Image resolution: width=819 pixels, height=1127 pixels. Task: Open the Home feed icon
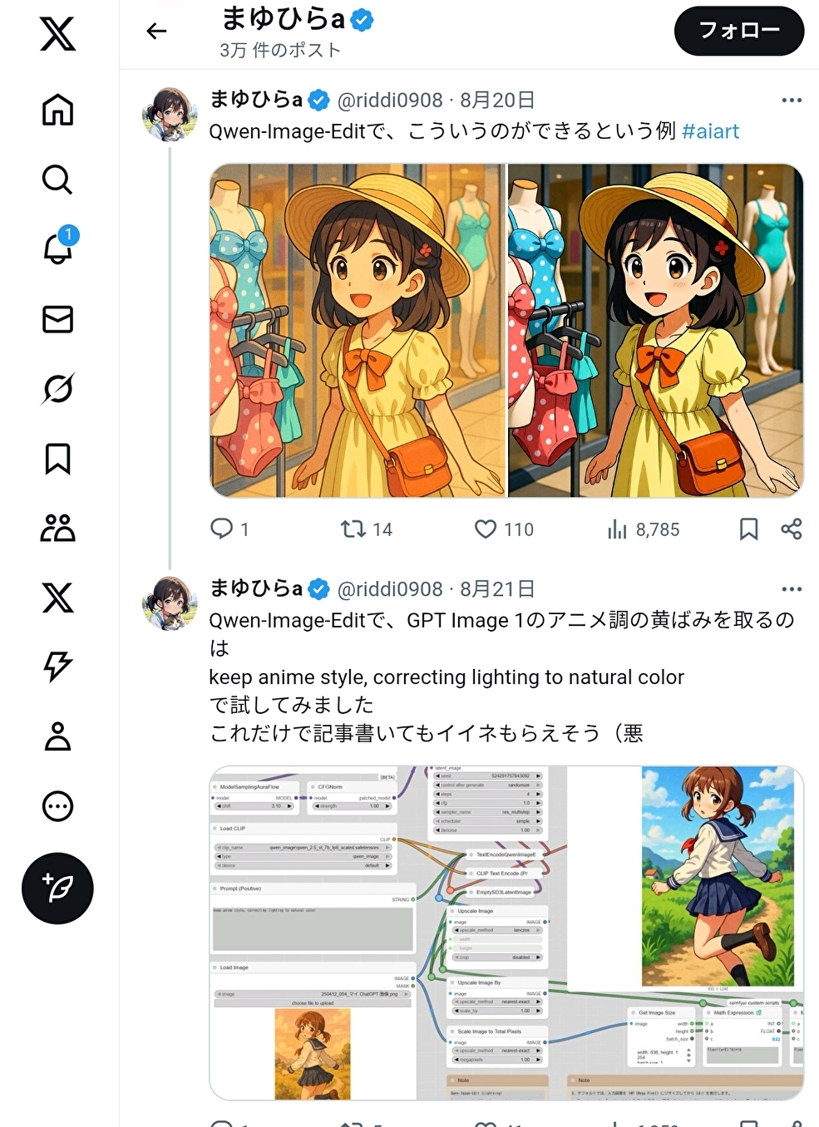point(57,110)
